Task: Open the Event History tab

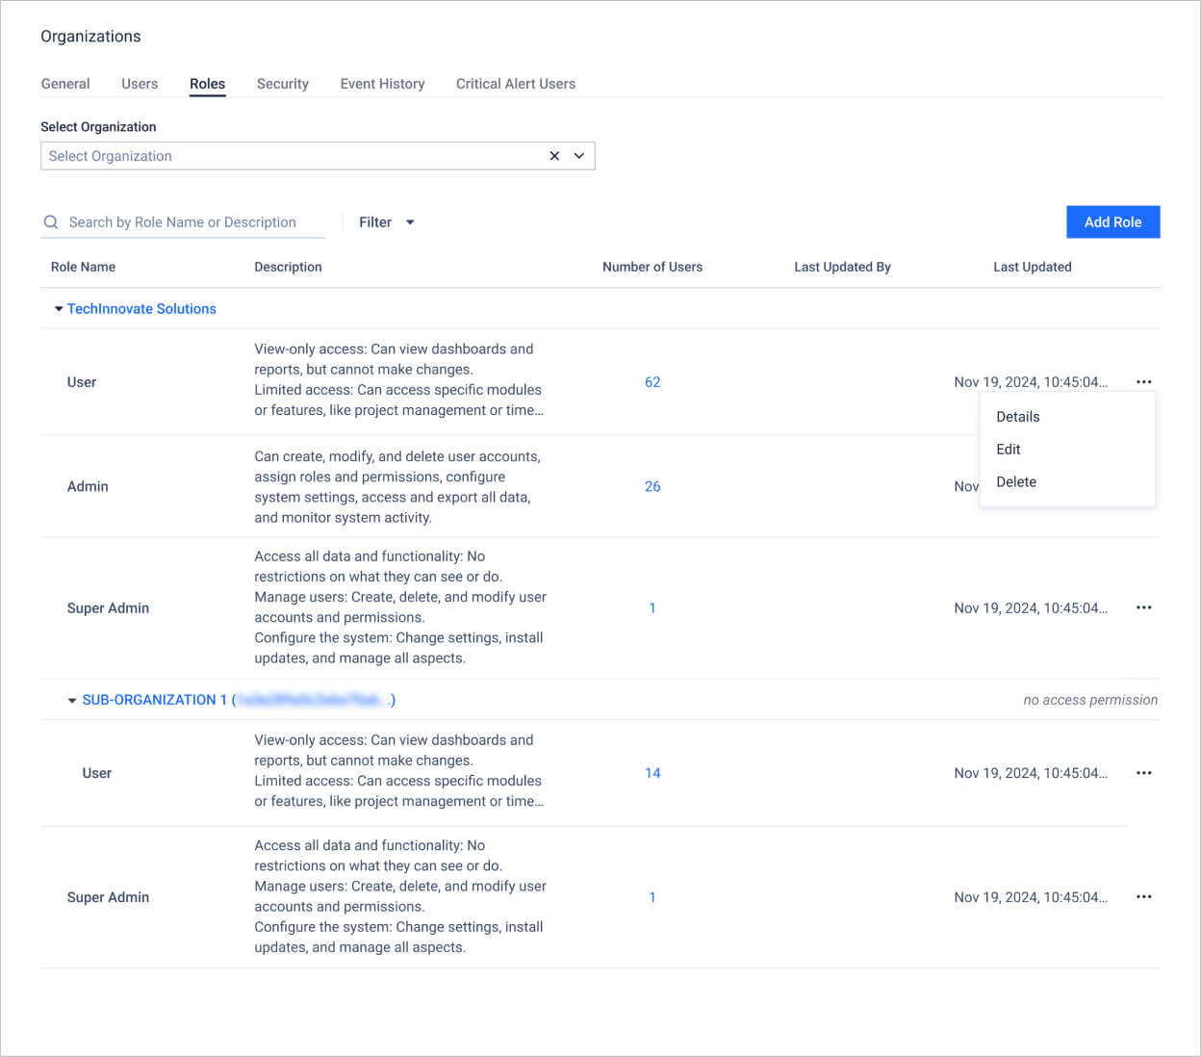Action: click(382, 84)
